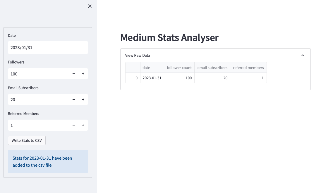Increase Email Subscribers with the plus icon
This screenshot has width=321, height=193.
[83, 100]
